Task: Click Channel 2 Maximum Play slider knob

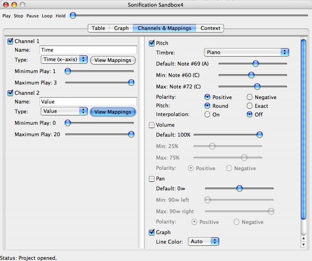Action: pos(132,134)
